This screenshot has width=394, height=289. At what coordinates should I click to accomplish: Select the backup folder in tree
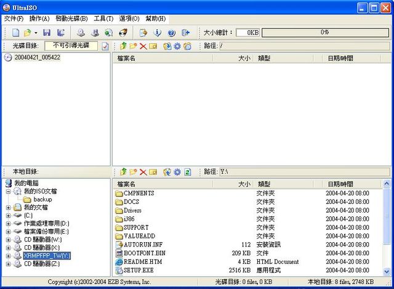(x=42, y=200)
